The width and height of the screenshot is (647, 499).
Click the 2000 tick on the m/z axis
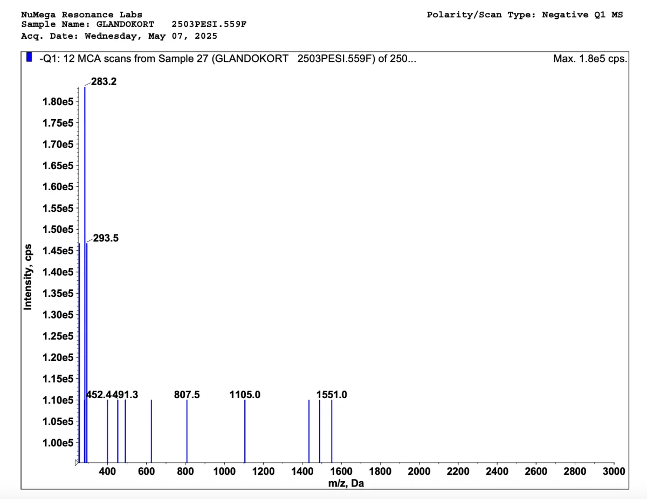[x=419, y=472]
